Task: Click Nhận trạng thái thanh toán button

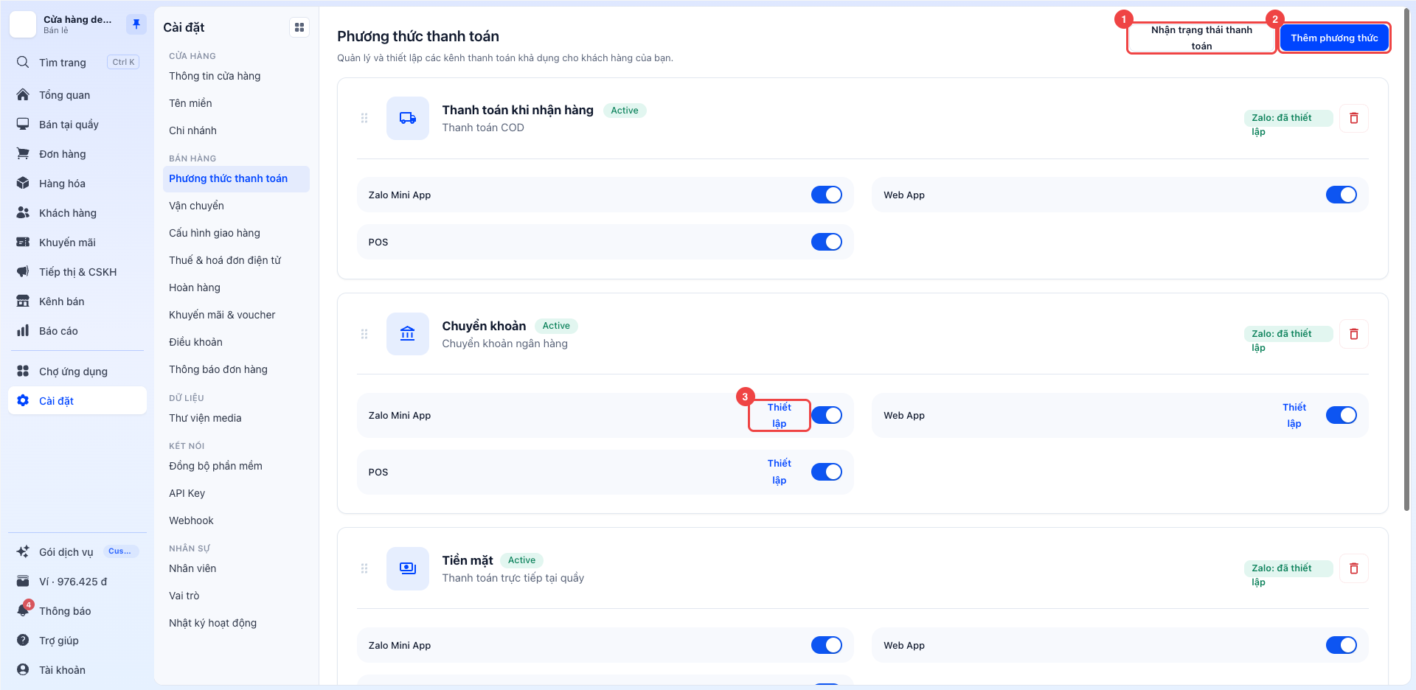Action: pos(1201,38)
